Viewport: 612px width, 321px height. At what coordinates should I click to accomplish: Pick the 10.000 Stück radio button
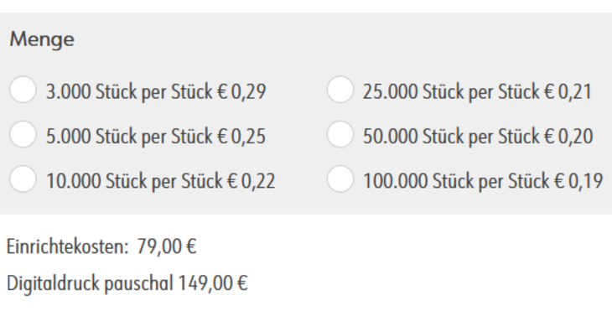pyautogui.click(x=23, y=179)
